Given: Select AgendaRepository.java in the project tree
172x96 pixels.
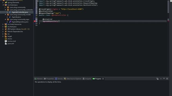Looking at the screenshot, I should pos(20,22).
